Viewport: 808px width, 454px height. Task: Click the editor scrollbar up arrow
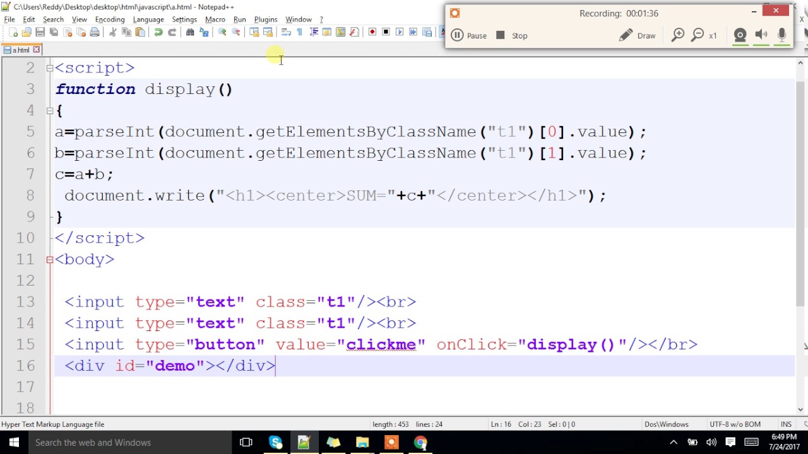[802, 62]
